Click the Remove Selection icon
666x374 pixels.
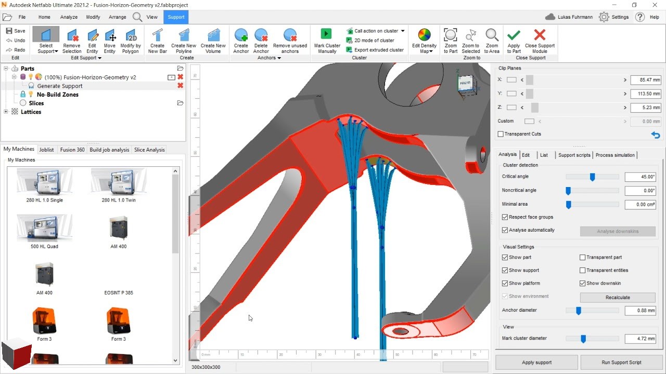coord(72,35)
